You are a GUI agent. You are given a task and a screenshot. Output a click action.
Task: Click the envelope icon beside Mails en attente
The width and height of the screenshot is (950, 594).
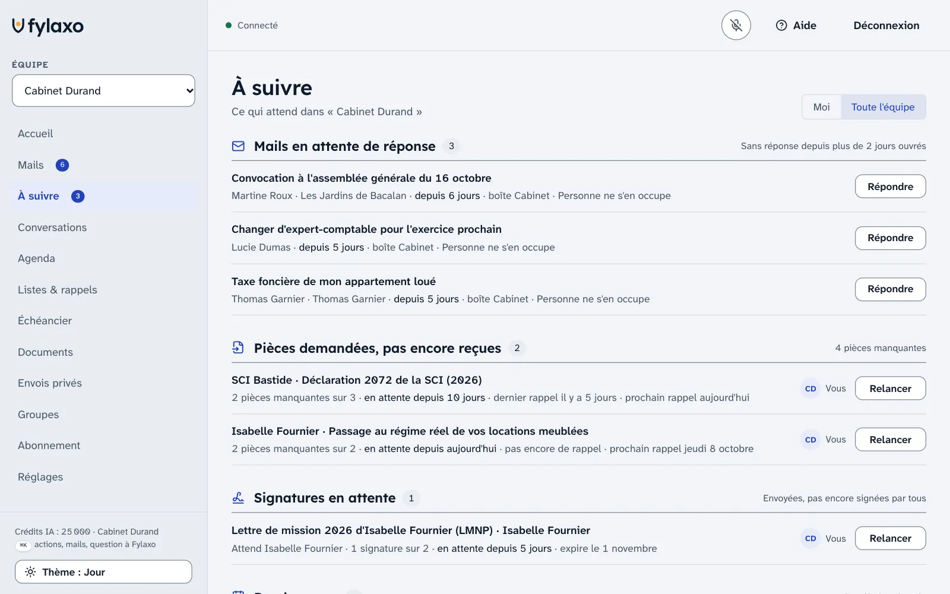coord(238,146)
